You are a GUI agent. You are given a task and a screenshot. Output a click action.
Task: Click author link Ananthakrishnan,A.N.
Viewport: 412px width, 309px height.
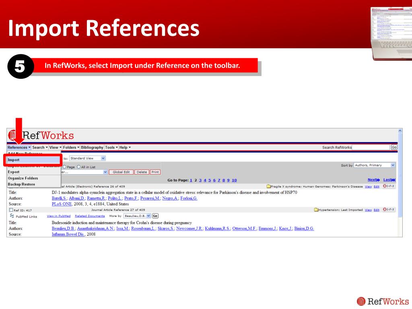[96, 229]
